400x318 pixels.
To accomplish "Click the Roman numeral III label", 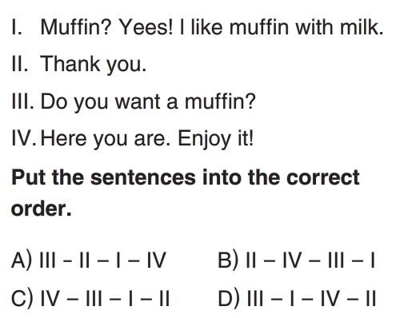I will [x=22, y=101].
